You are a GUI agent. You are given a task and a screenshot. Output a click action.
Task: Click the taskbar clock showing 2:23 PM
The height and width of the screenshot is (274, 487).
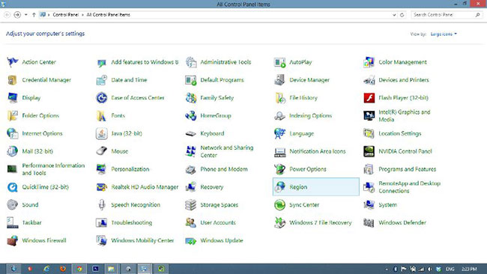click(469, 269)
